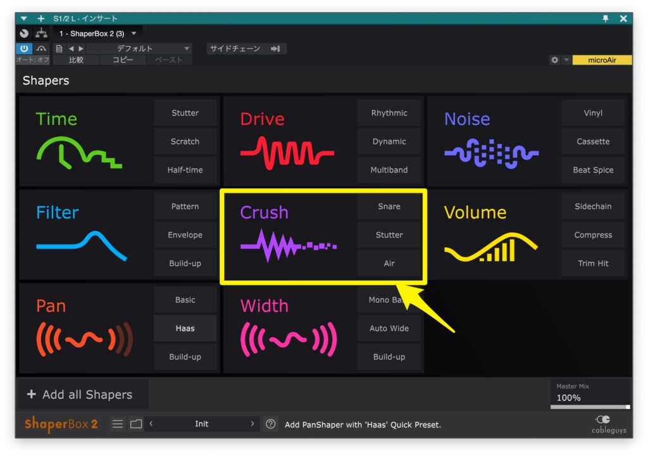Pin the plugin window with the pushpin
The height and width of the screenshot is (456, 648).
606,18
